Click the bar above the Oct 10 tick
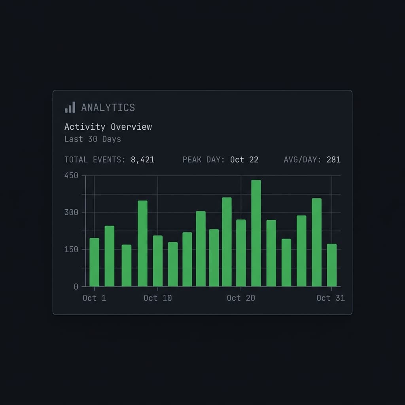 pos(158,261)
